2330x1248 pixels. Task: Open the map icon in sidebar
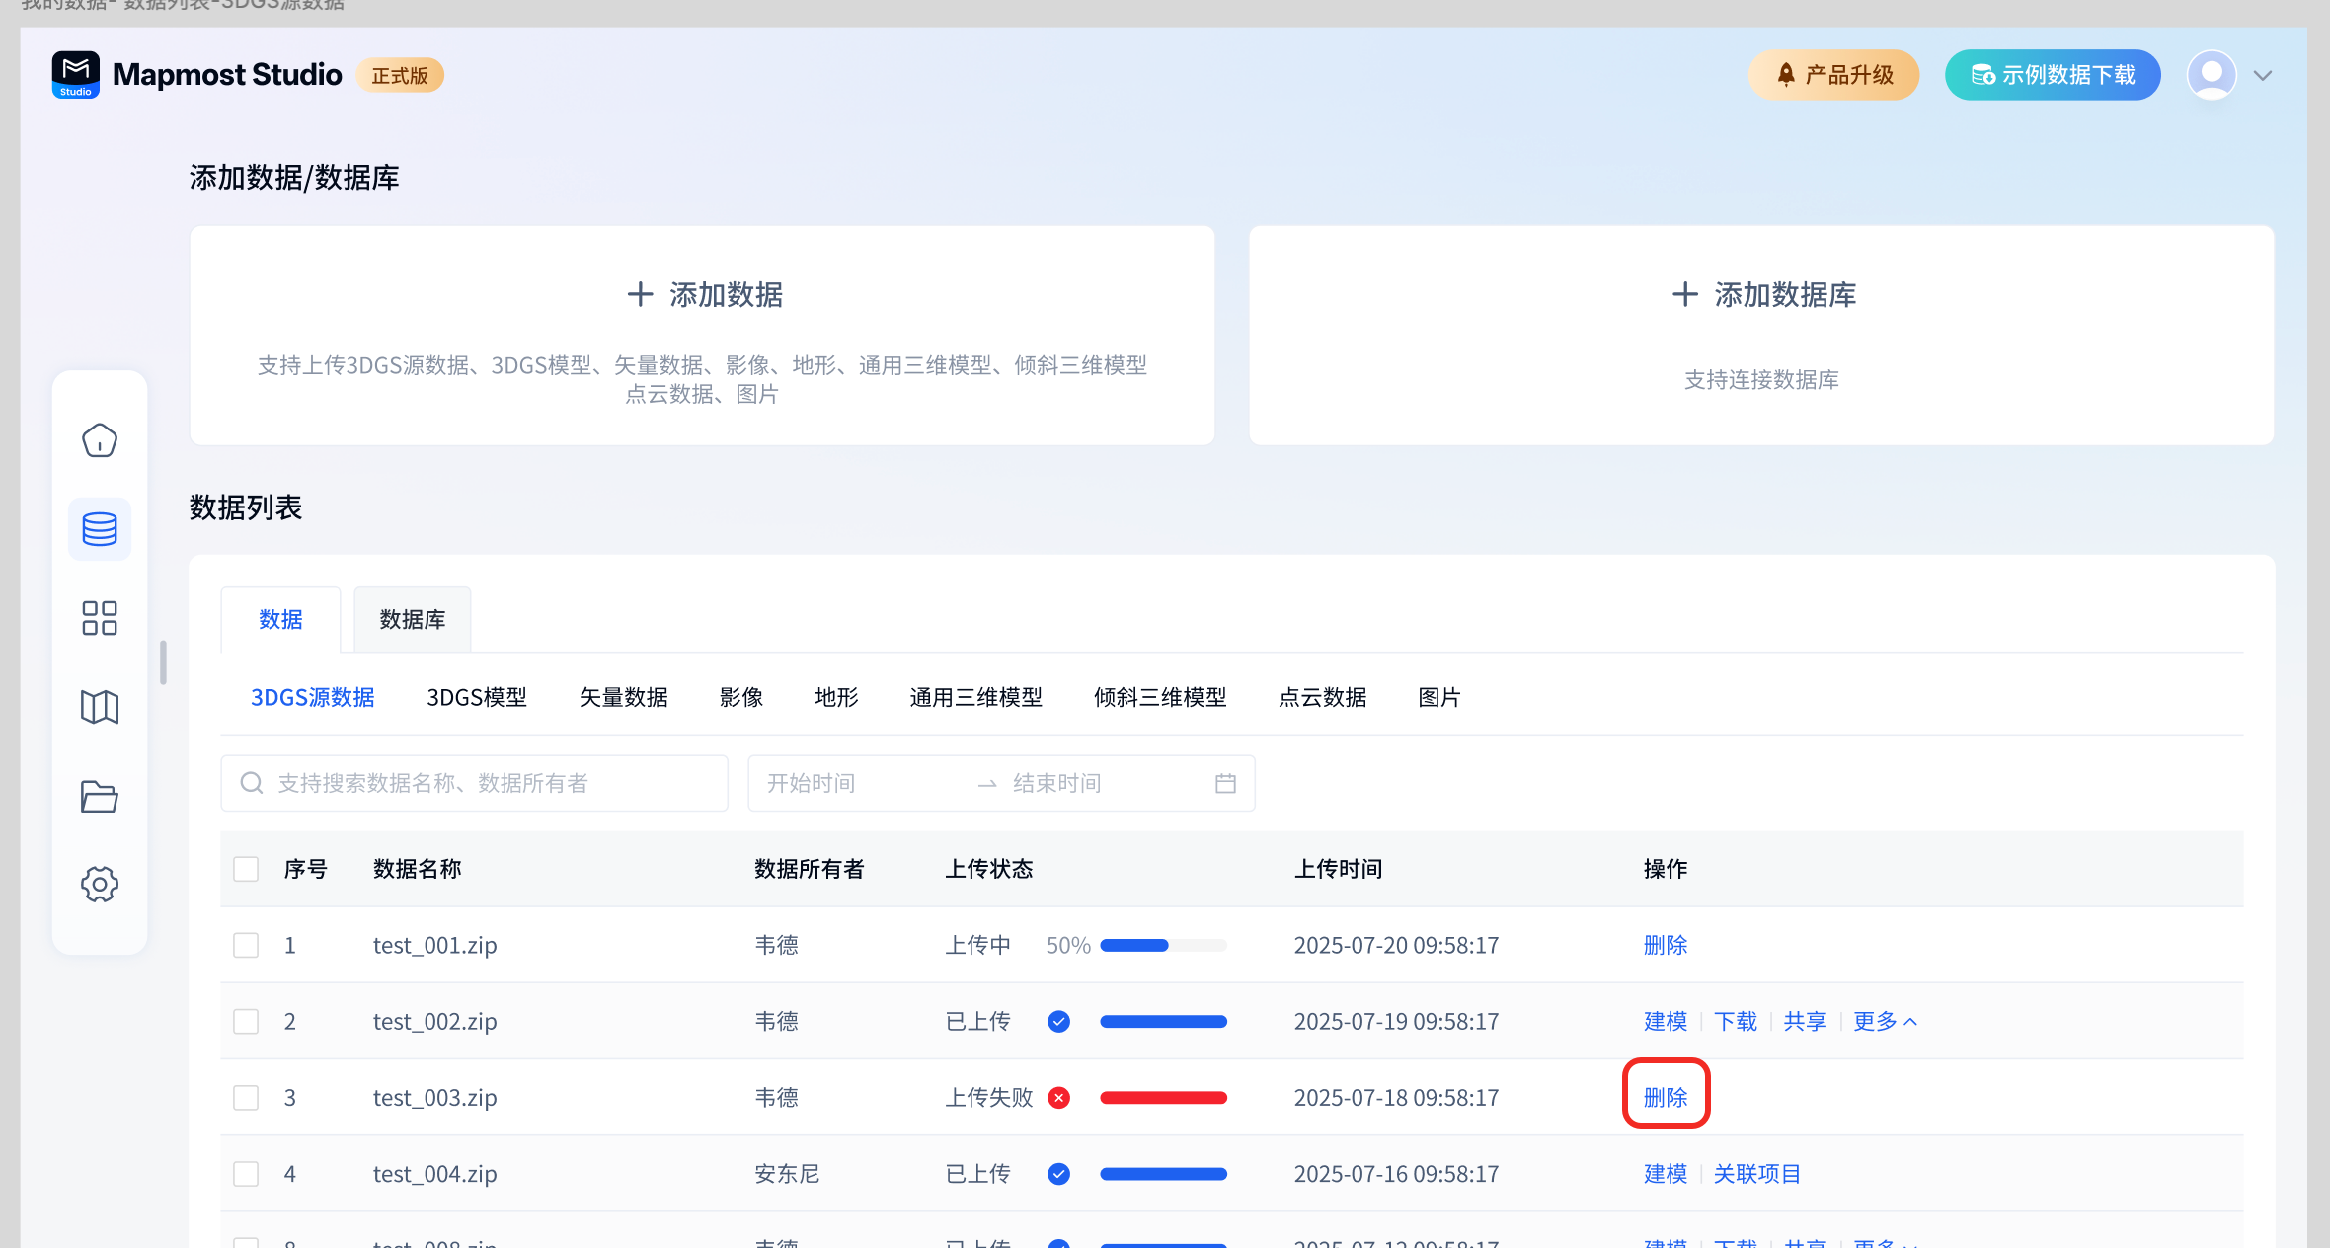99,707
